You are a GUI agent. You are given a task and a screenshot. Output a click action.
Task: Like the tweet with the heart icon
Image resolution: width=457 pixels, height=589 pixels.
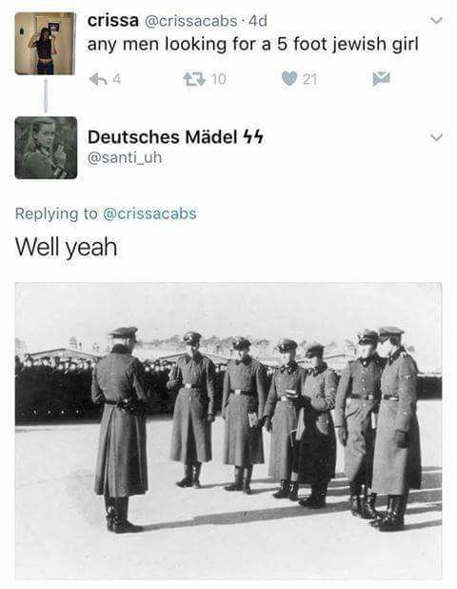coord(289,79)
